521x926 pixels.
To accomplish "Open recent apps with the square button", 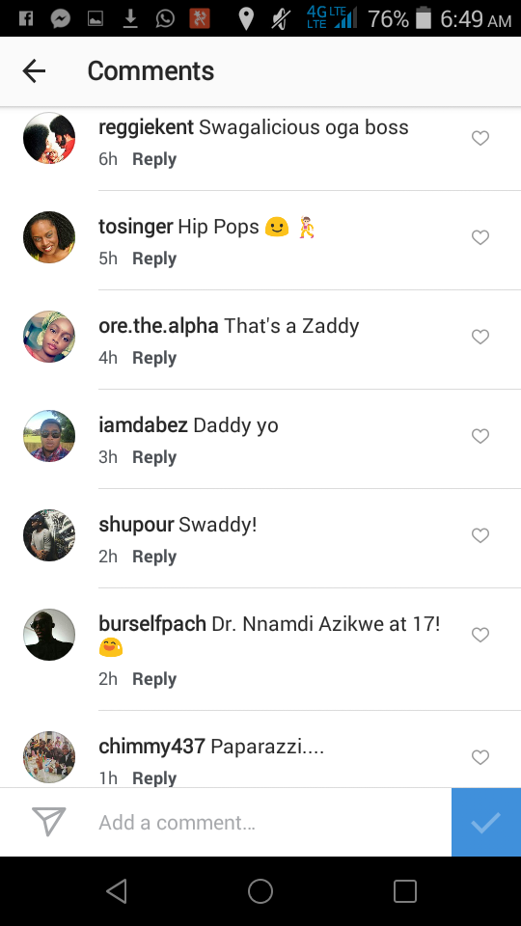I will coord(405,891).
